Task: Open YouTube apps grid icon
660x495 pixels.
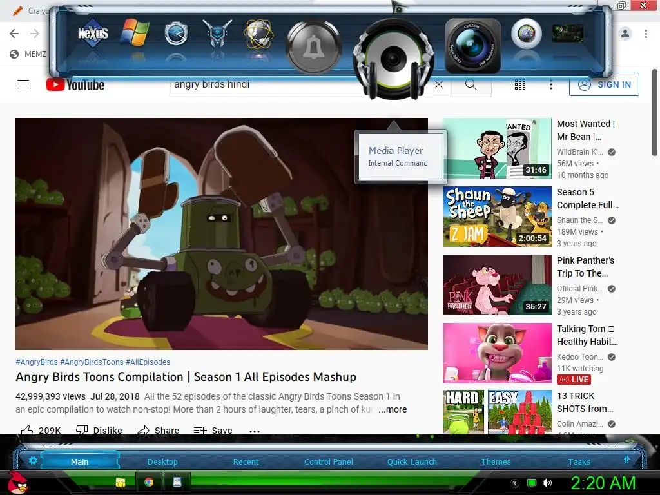Action: [x=520, y=84]
